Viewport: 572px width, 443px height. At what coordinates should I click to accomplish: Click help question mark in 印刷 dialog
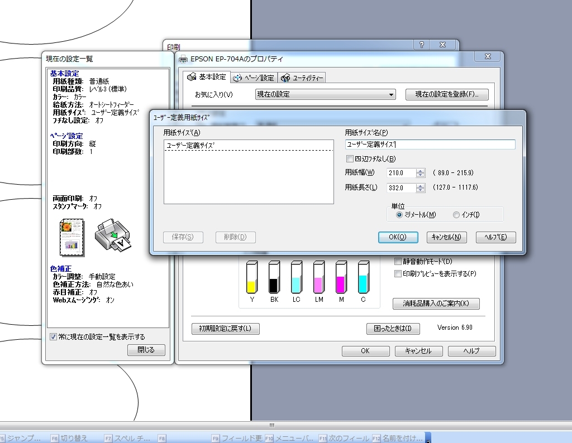422,45
